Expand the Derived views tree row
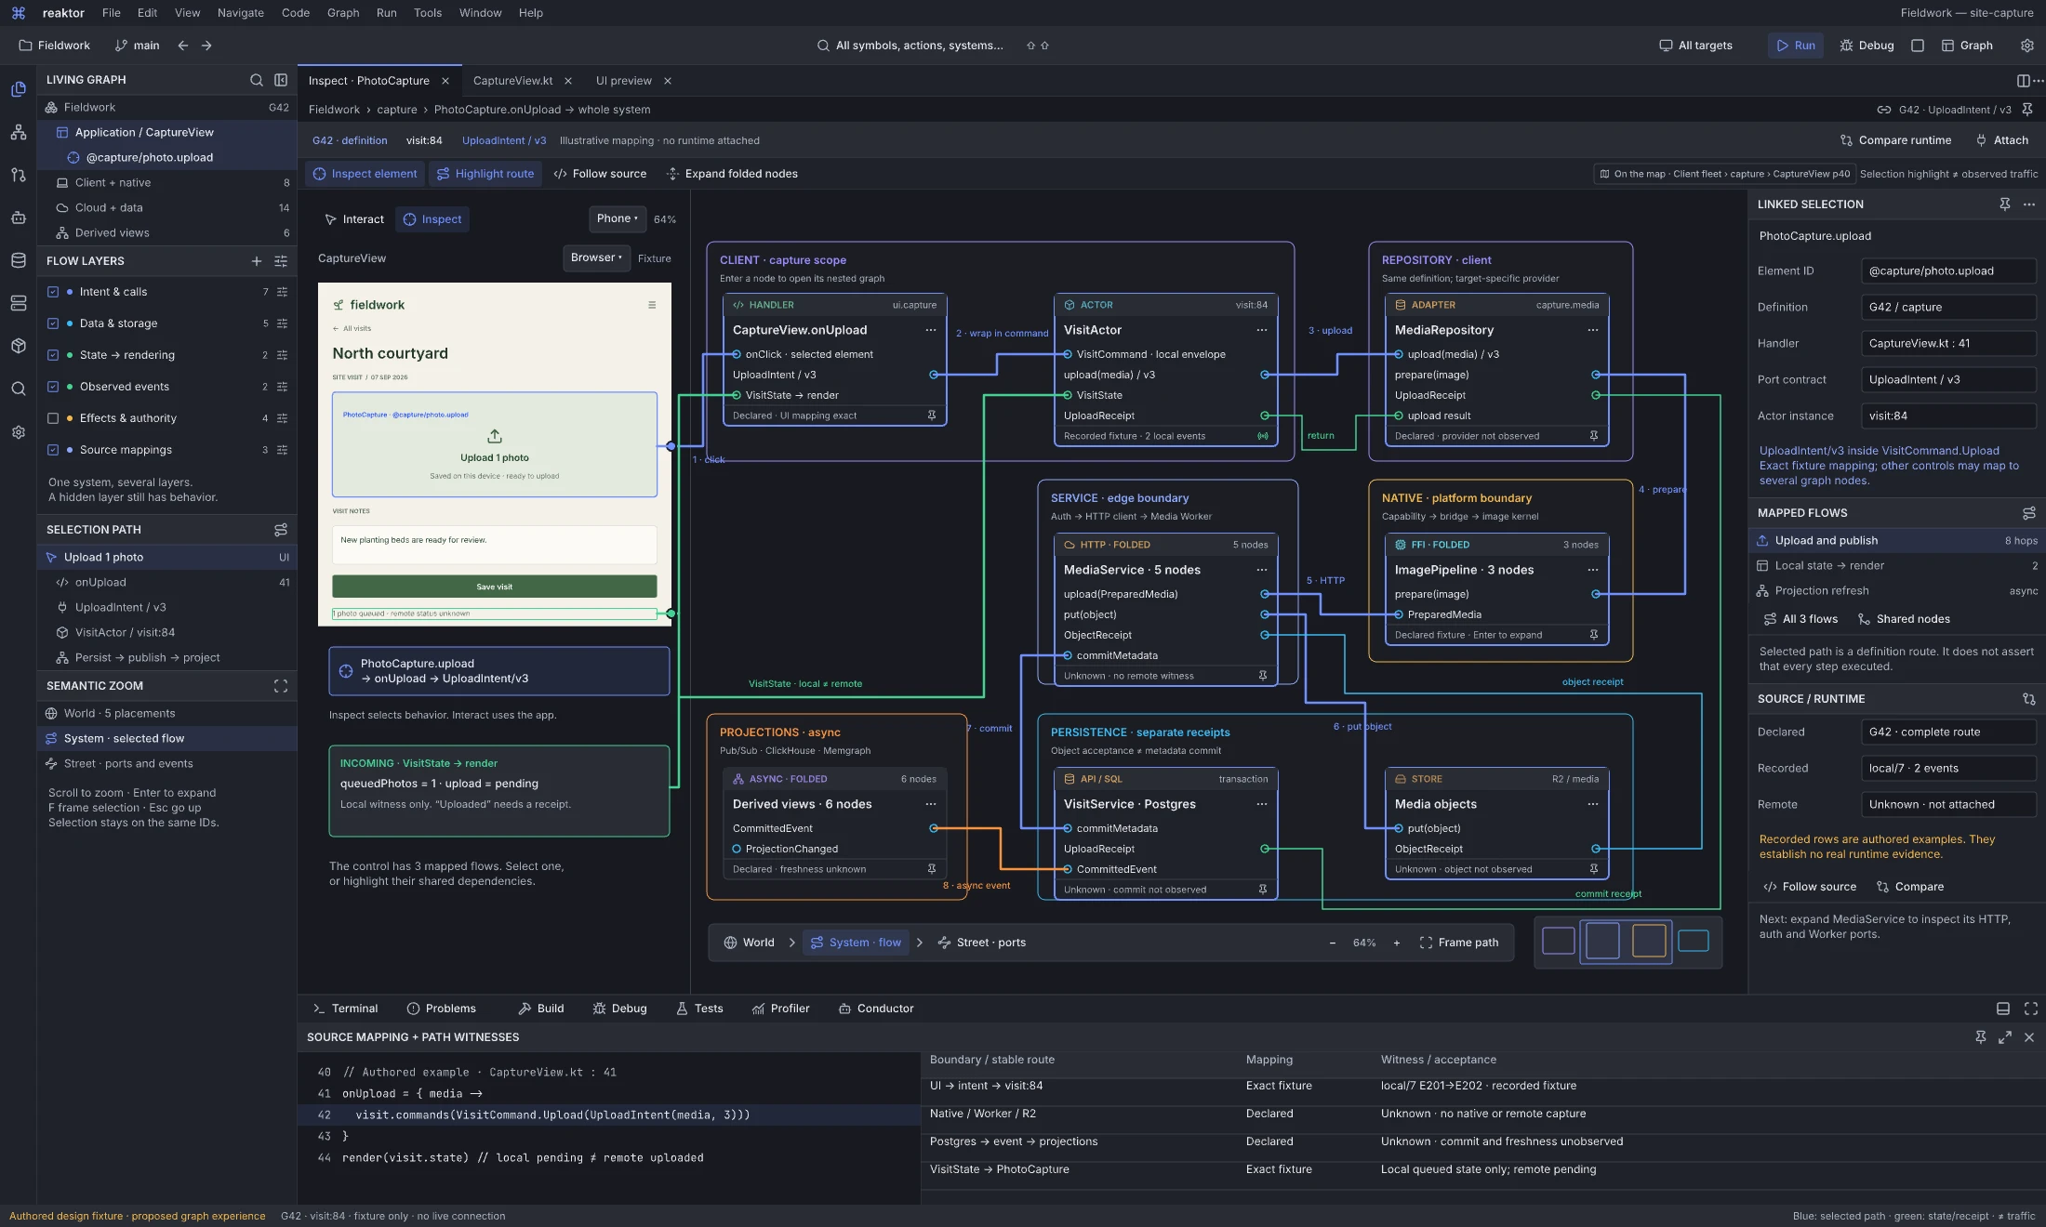This screenshot has height=1227, width=2046. coord(167,233)
